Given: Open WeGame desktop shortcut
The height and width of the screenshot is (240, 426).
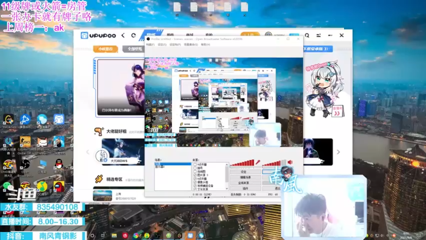Looking at the screenshot, I should [9, 119].
